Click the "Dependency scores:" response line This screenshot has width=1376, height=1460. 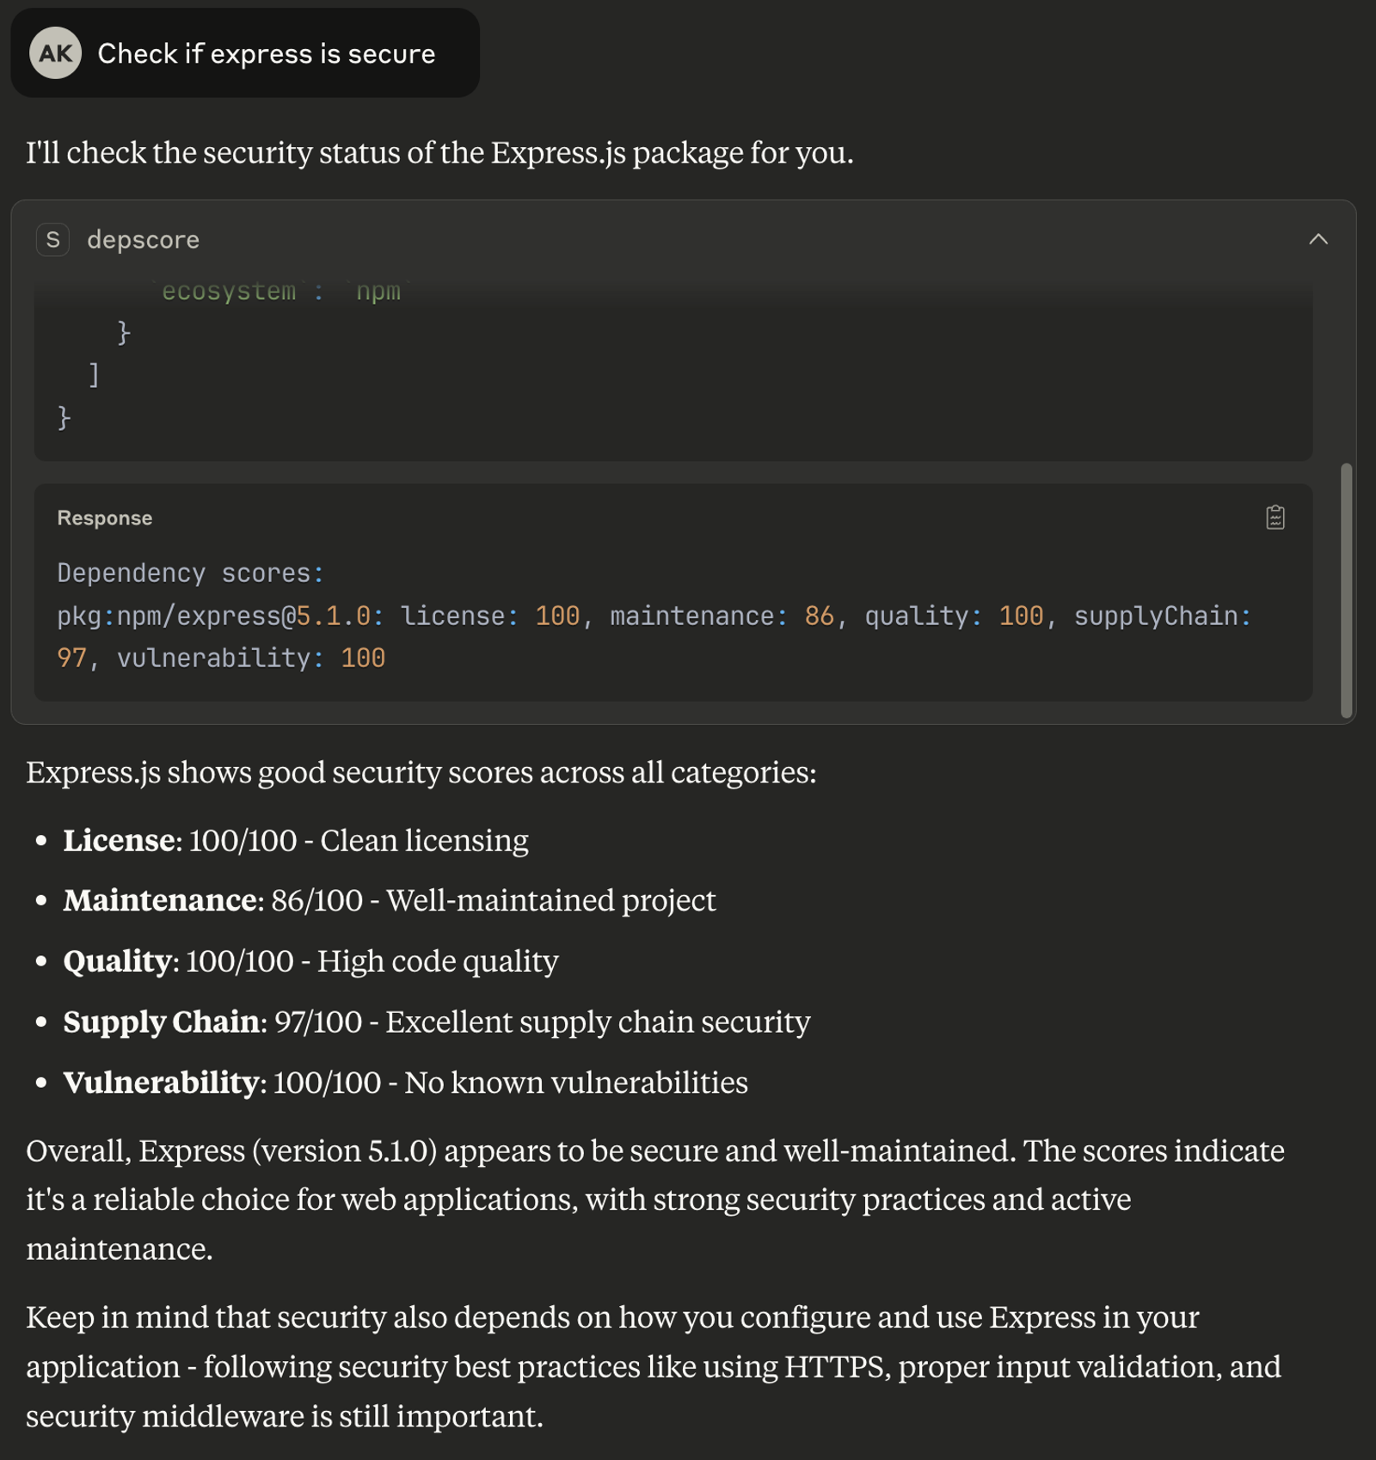(x=190, y=573)
